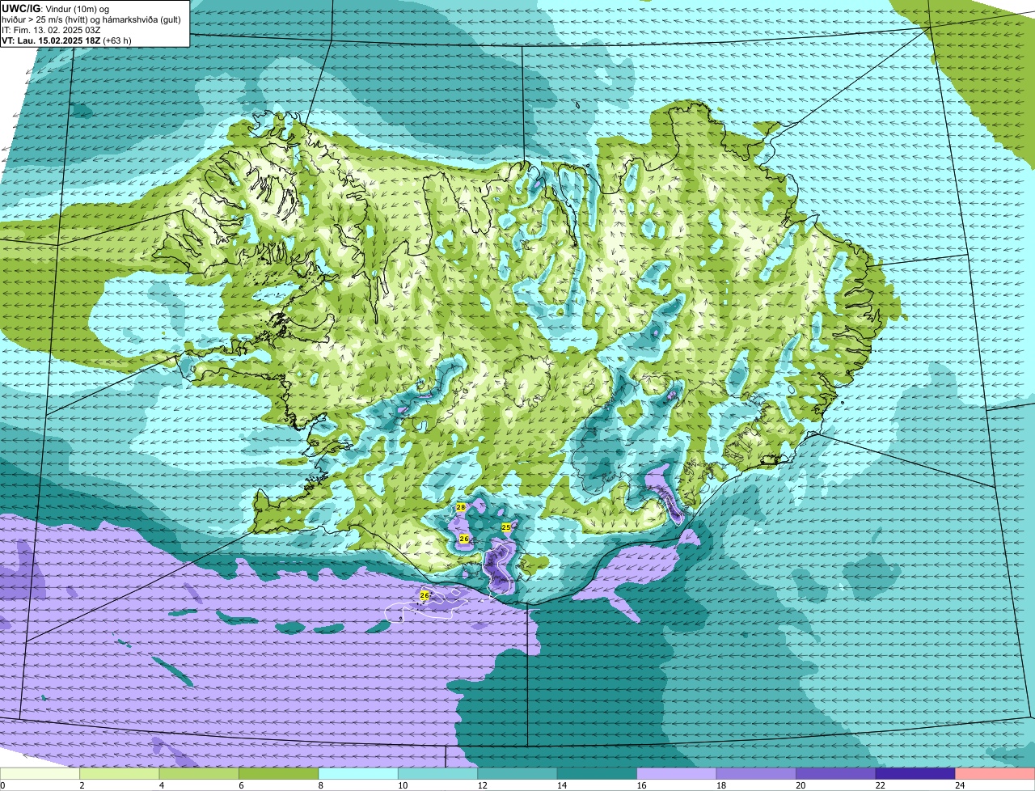Select the dark indigo 22–24 m/s scale swatch
Image resolution: width=1035 pixels, height=791 pixels.
point(916,774)
